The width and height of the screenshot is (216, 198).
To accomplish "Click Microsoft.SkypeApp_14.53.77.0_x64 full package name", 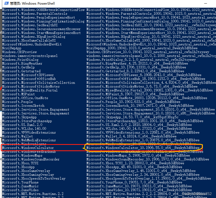I will click(133, 117).
